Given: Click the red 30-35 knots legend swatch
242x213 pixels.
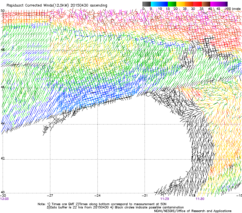Looking at the screenshot, I should 198,4.
